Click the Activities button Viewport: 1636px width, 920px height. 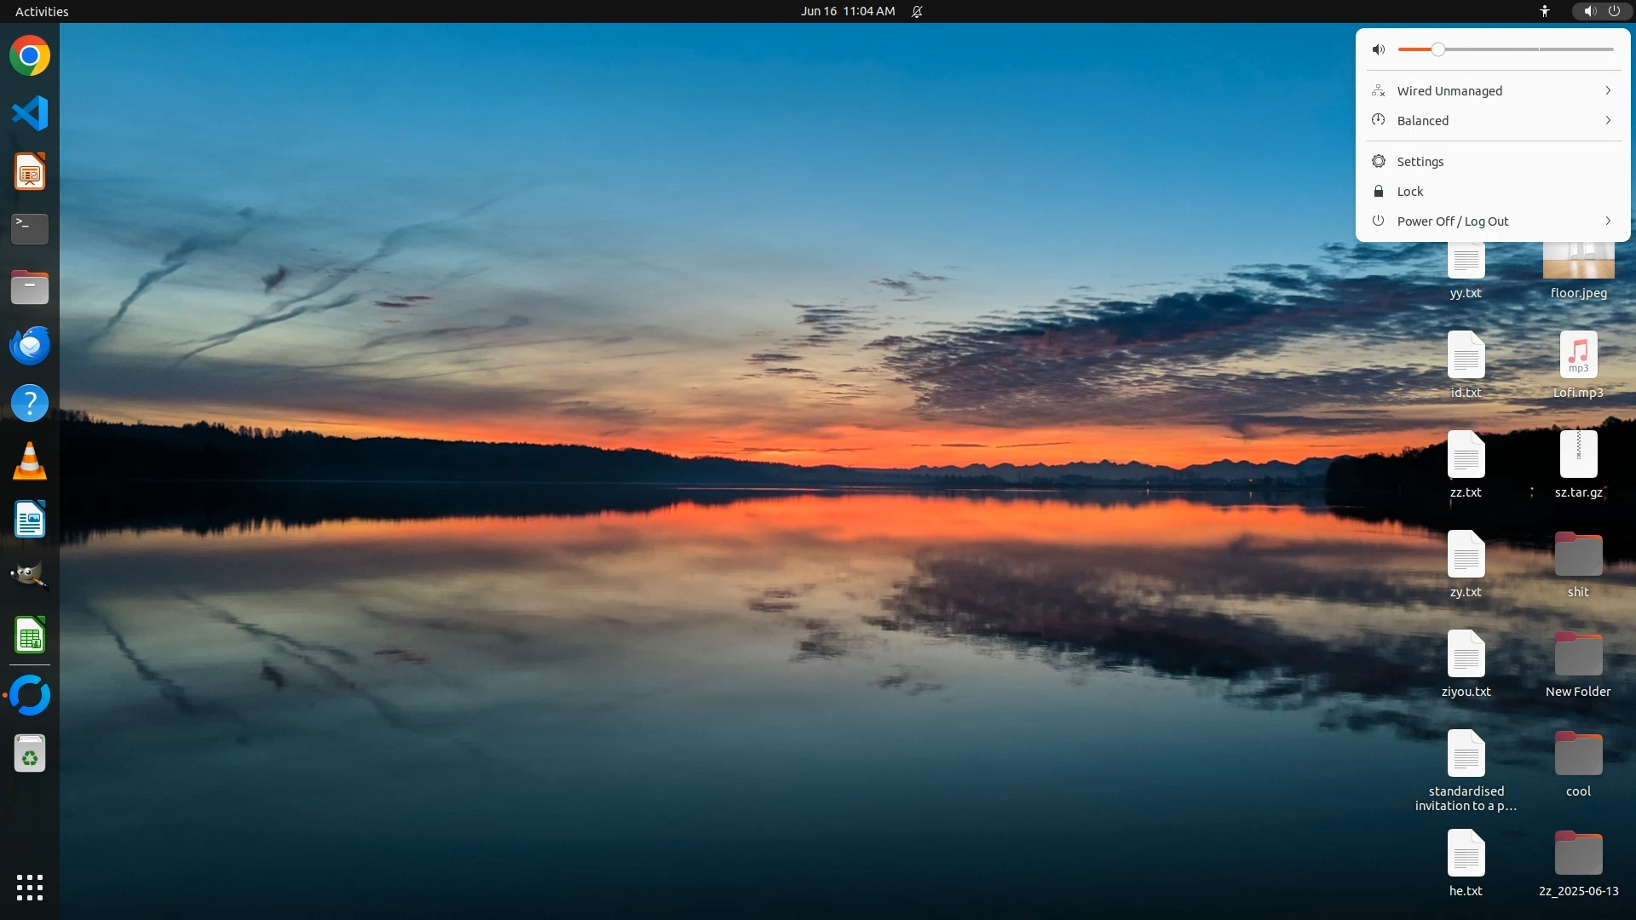[42, 11]
